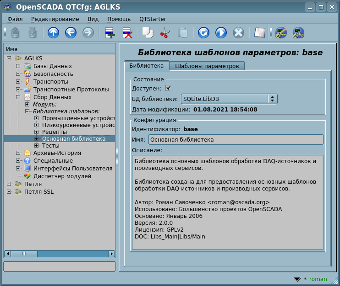Toggle the Доступен checkbox
Image resolution: width=340 pixels, height=286 pixels.
click(x=168, y=88)
